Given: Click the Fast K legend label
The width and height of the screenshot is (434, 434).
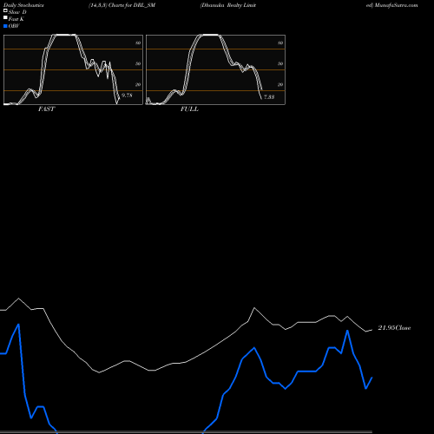Looking at the screenshot, I should pyautogui.click(x=16, y=19).
